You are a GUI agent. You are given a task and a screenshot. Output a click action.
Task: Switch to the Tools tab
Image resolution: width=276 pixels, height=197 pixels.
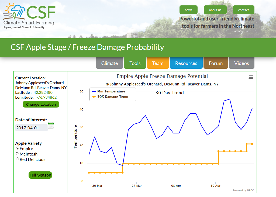tap(135, 63)
